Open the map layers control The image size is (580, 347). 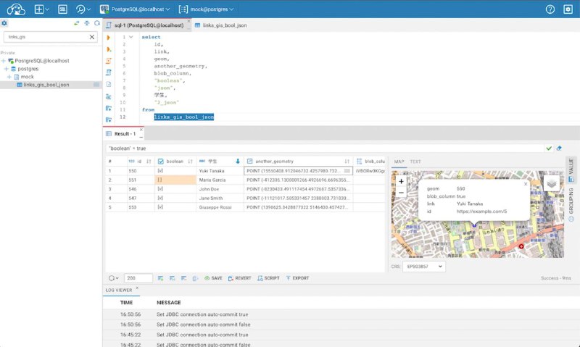tap(552, 183)
